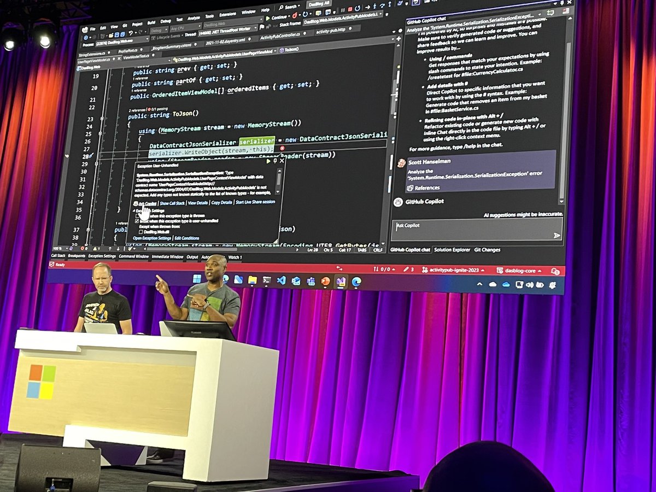The height and width of the screenshot is (492, 656).
Task: Click pending changes pencil icon showing 3
Action: [408, 269]
